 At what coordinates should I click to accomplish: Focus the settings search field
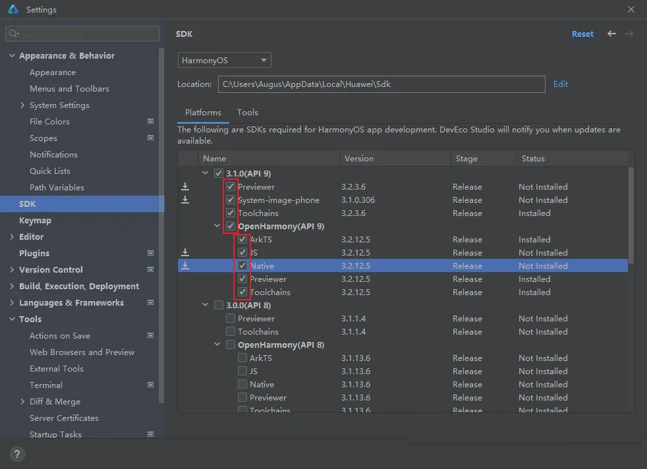[x=82, y=34]
